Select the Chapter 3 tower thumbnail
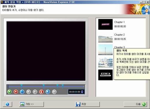 tap(105, 50)
